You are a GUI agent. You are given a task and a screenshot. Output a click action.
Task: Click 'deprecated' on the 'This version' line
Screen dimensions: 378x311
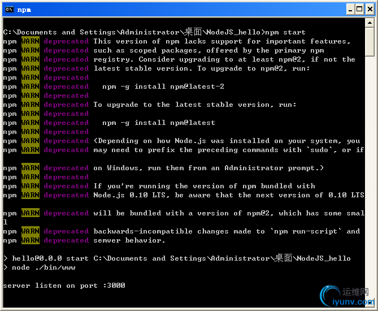pyautogui.click(x=66, y=41)
